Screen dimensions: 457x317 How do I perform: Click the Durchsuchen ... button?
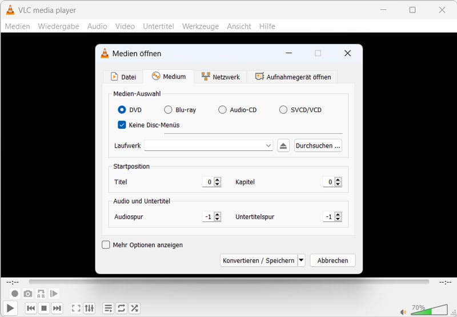(x=318, y=146)
